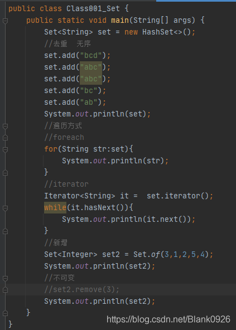Click the method name main
Viewport: 236px width, 330px height.
coord(120,21)
